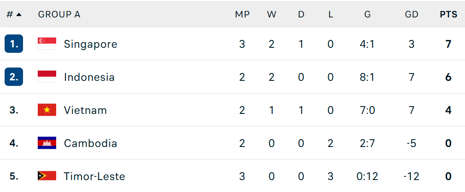This screenshot has height=192, width=465.
Task: Click the blue rank 1 badge
Action: point(14,44)
